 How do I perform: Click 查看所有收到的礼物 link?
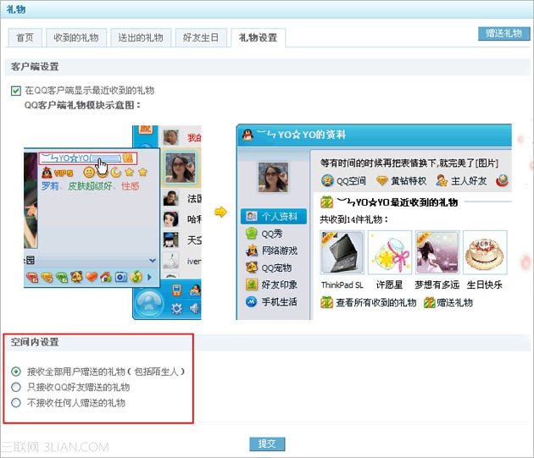[376, 302]
